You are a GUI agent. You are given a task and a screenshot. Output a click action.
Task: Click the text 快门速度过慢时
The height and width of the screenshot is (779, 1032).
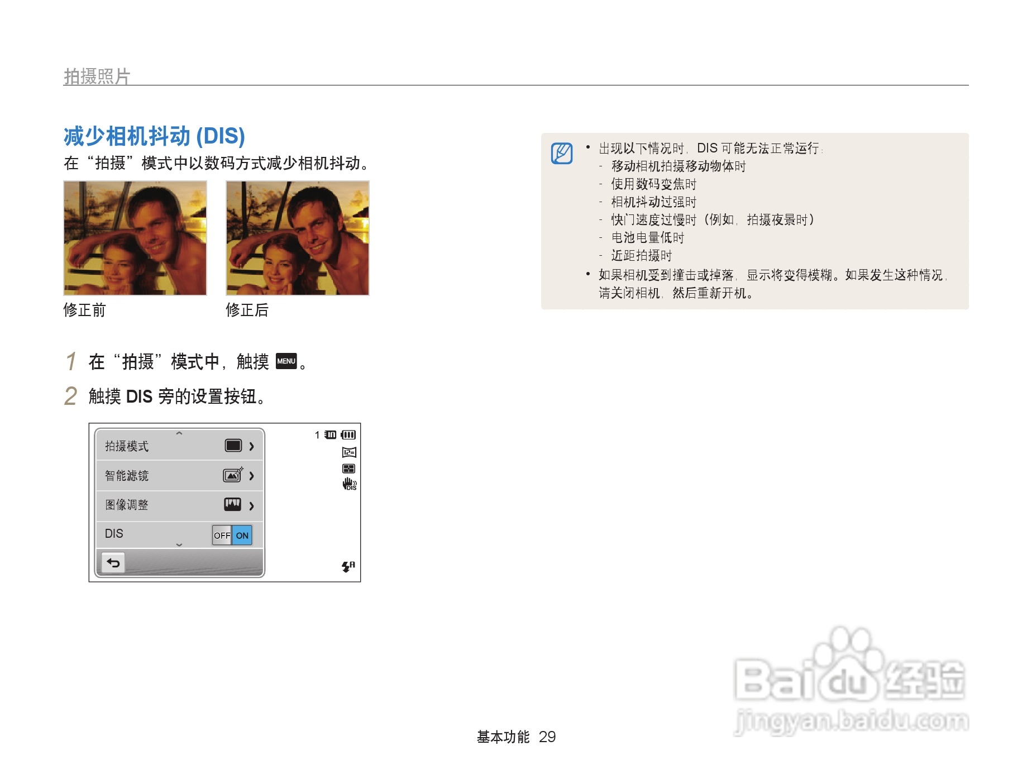(x=654, y=220)
